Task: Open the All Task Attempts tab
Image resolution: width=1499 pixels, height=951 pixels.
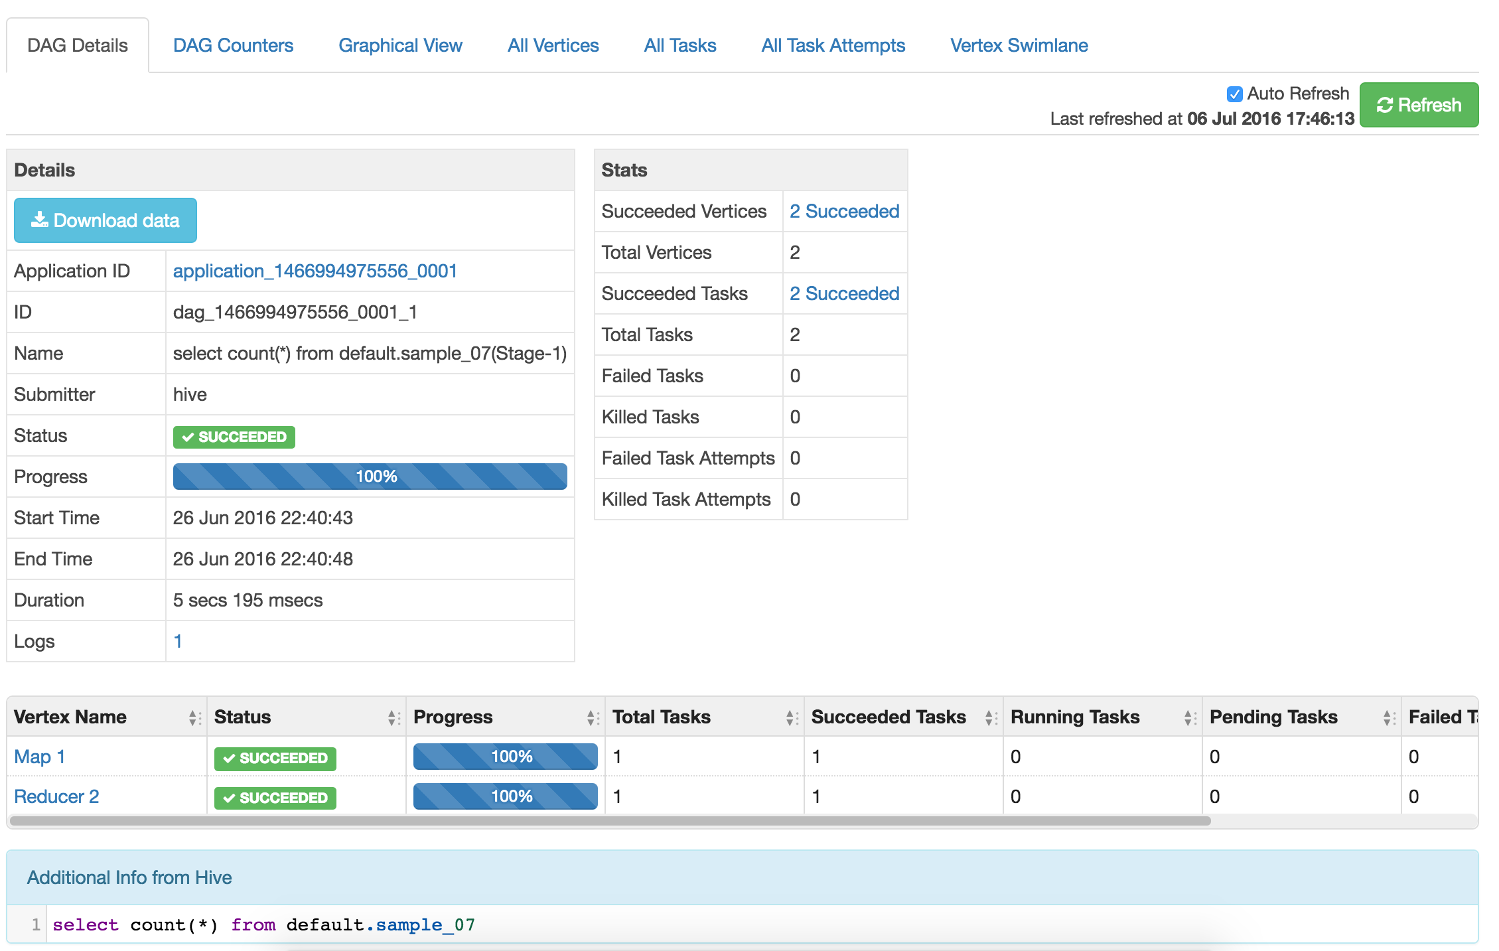Action: click(833, 44)
